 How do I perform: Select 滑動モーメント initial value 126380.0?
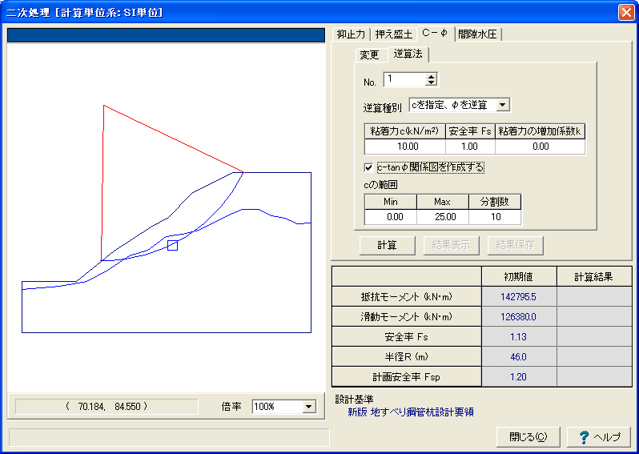[x=518, y=316]
